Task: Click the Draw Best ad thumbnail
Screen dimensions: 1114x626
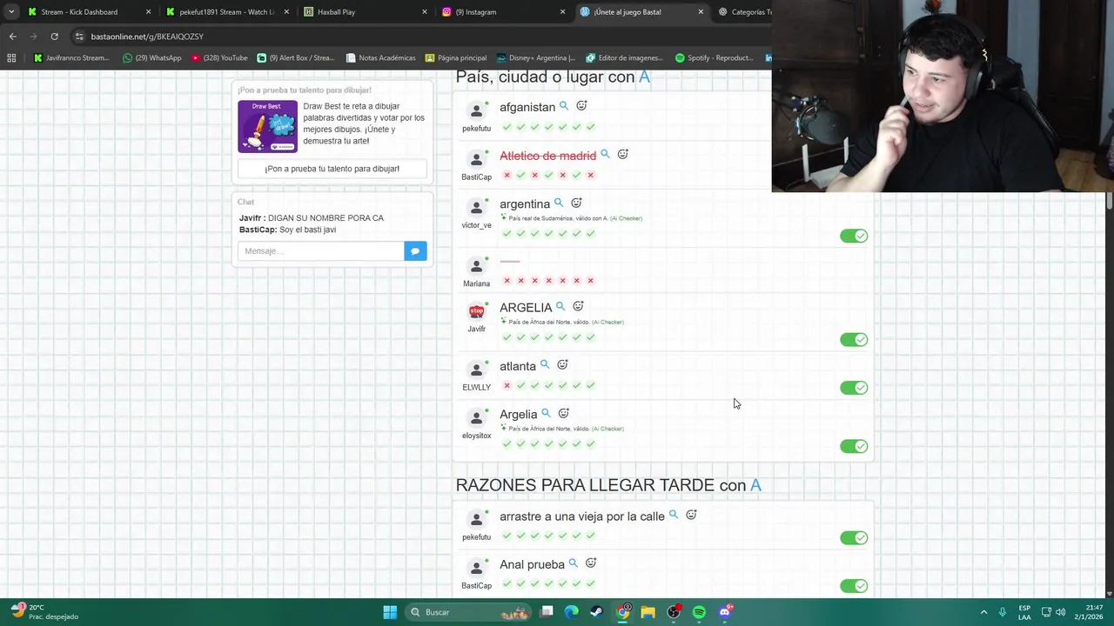Action: tap(267, 127)
